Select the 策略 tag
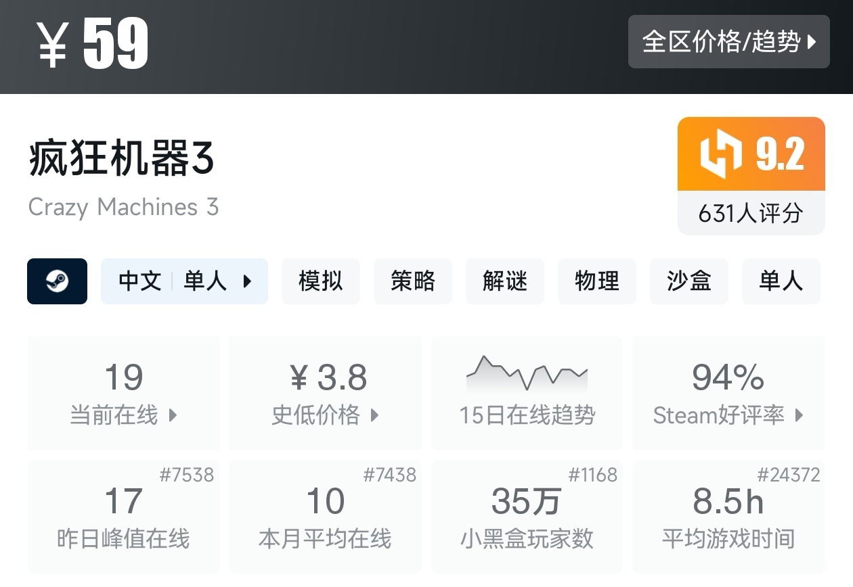Screen dimensions: 853x587 click(x=412, y=281)
